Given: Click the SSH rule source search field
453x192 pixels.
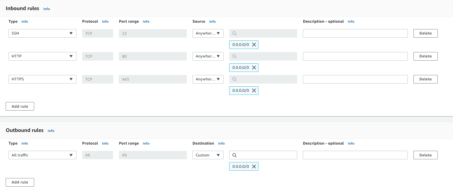Looking at the screenshot, I should 263,33.
